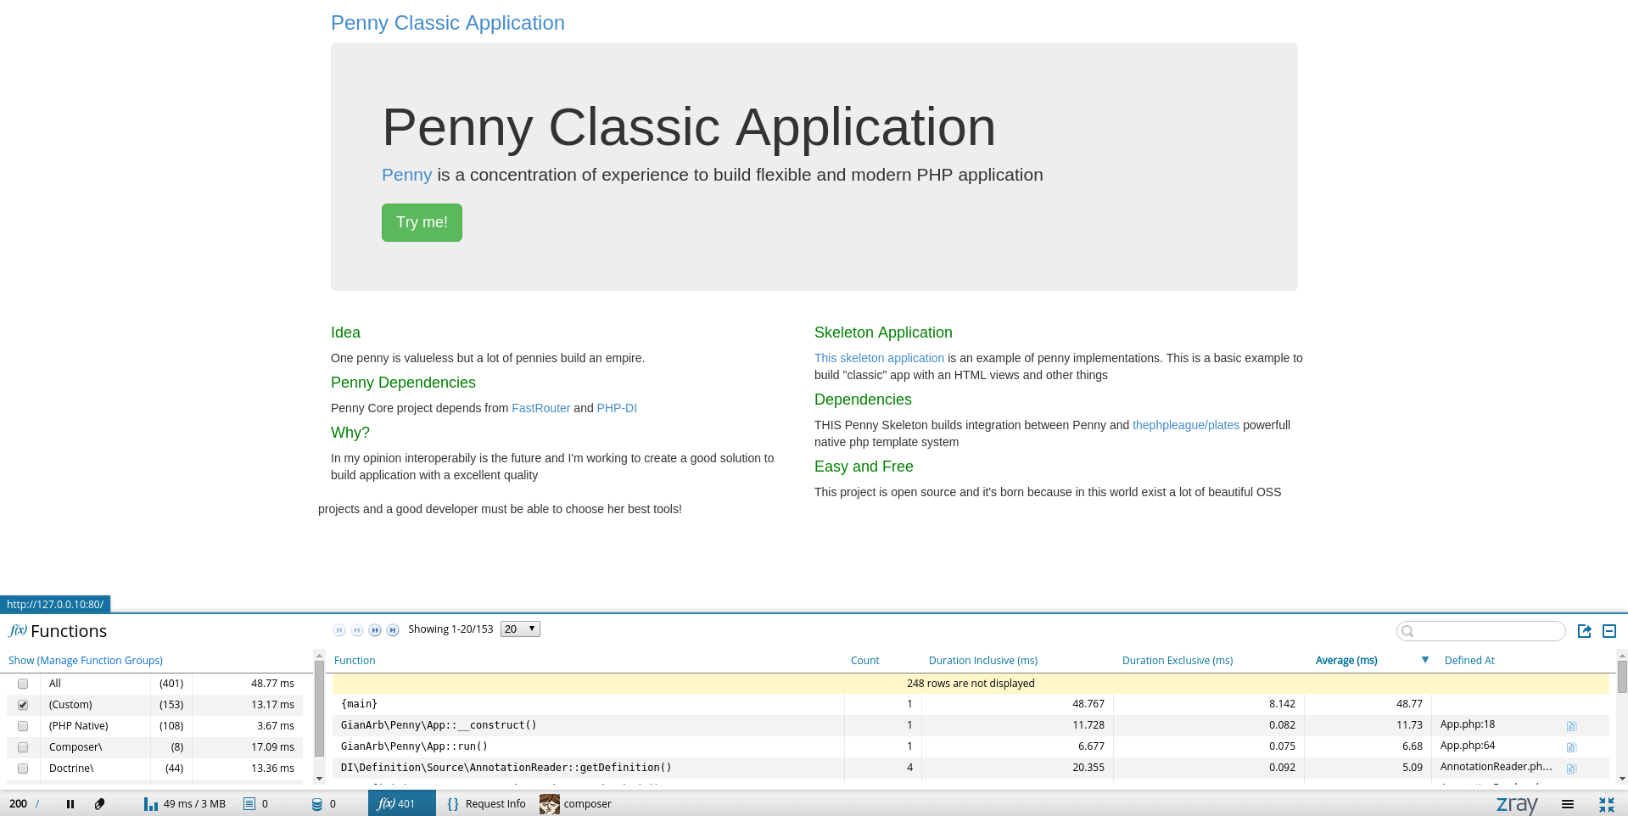Click the 17.09 ms value in Composer row
Viewport: 1628px width, 816px height.
(272, 747)
